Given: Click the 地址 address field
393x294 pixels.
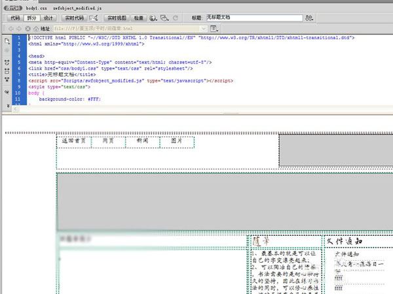Looking at the screenshot, I should [x=127, y=29].
